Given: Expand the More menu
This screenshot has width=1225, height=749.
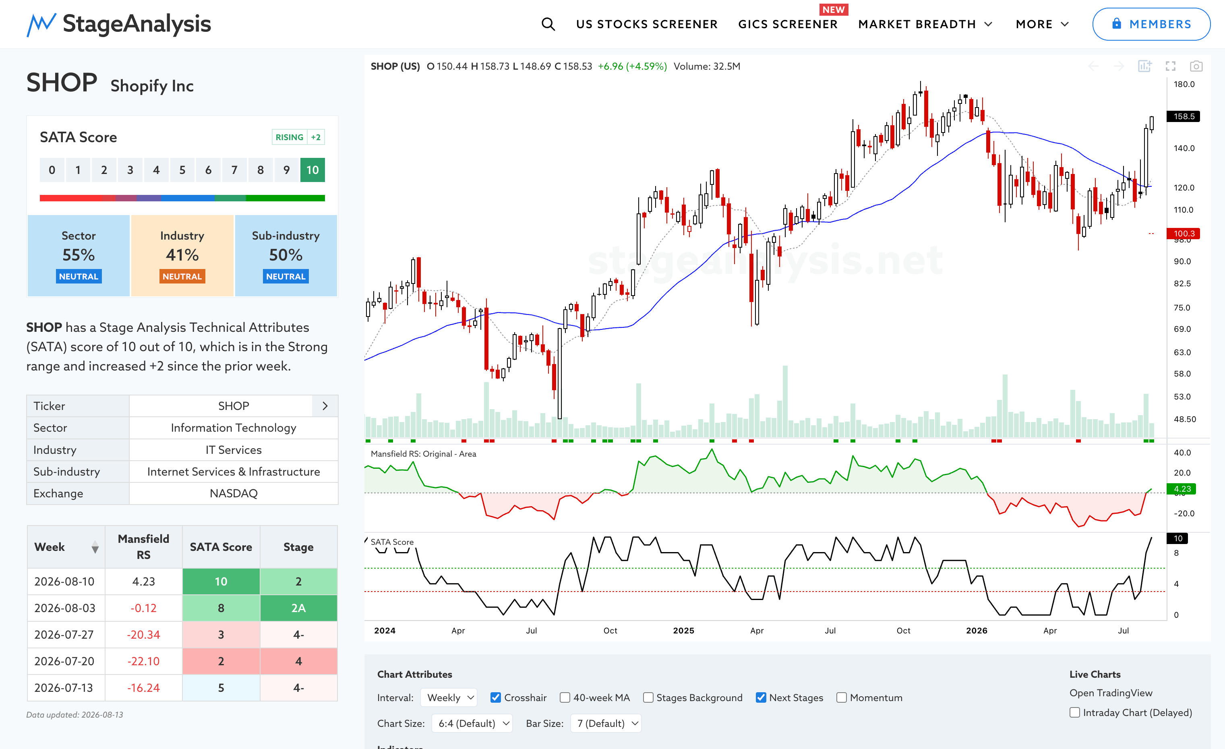Looking at the screenshot, I should [1042, 24].
